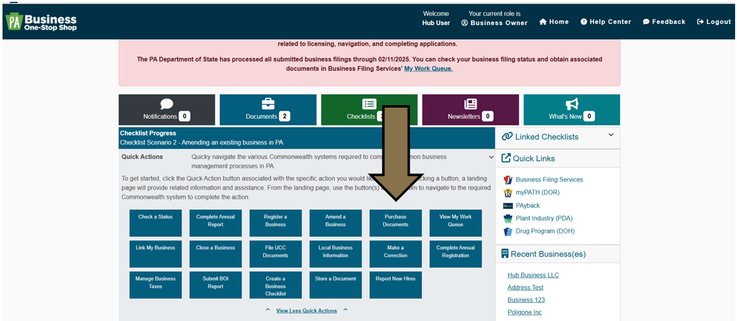This screenshot has height=321, width=737.
Task: Open Plant Industry (PDA) quick link
Action: pyautogui.click(x=544, y=218)
